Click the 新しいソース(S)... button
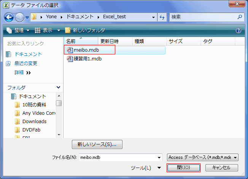This screenshot has height=179, width=248. coord(97,144)
